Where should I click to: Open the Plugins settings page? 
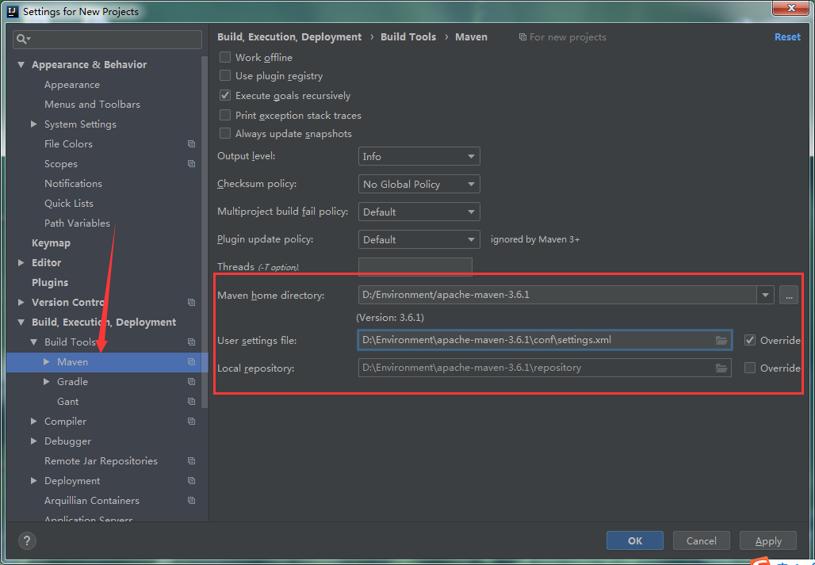click(x=50, y=282)
